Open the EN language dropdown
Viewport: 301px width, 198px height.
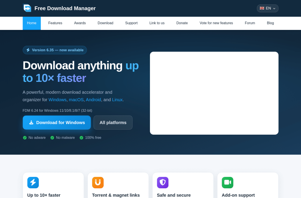(x=267, y=8)
